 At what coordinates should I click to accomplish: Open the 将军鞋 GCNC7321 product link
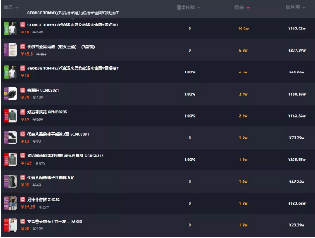(43, 90)
